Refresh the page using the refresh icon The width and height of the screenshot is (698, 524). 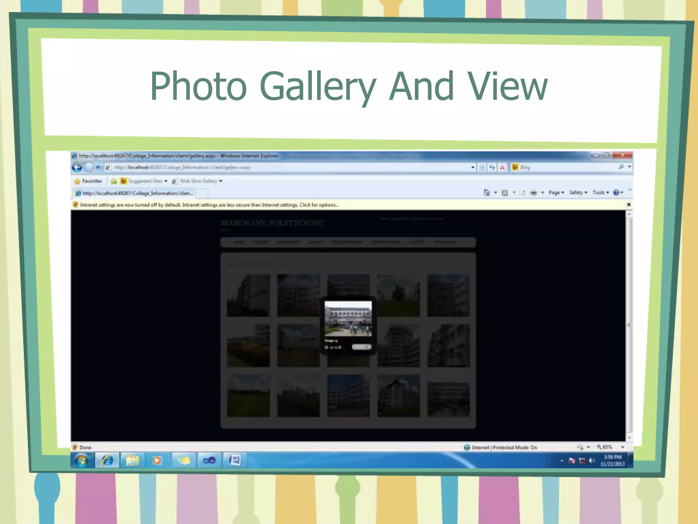click(x=492, y=167)
